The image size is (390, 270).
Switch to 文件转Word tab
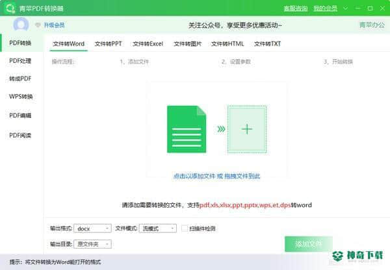click(69, 44)
